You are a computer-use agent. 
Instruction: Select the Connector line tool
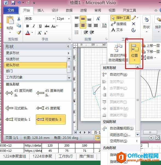(119, 24)
